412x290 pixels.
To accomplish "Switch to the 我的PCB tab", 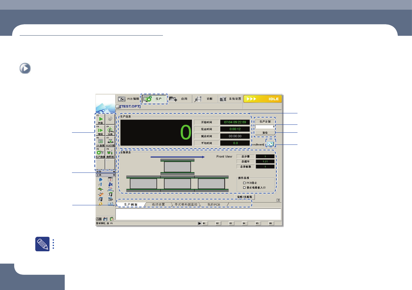I will (x=213, y=205).
